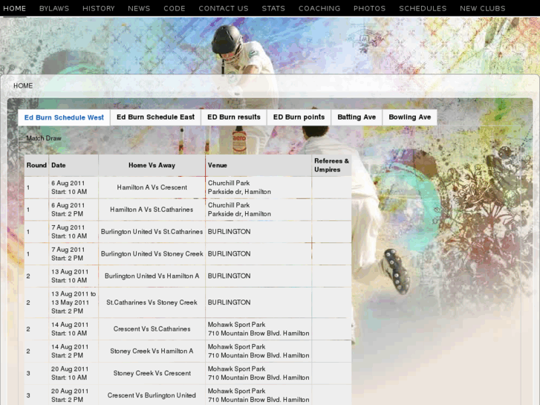540x405 pixels.
Task: Go to the BYLAWS page
Action: click(x=54, y=8)
